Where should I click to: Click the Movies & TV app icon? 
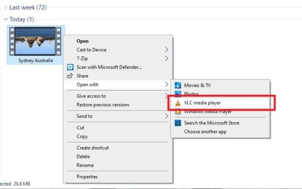coord(178,85)
